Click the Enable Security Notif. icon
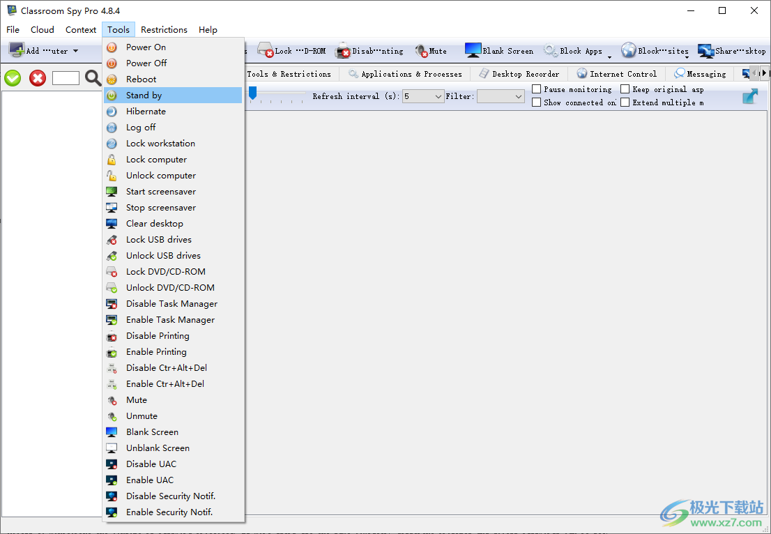 point(112,512)
